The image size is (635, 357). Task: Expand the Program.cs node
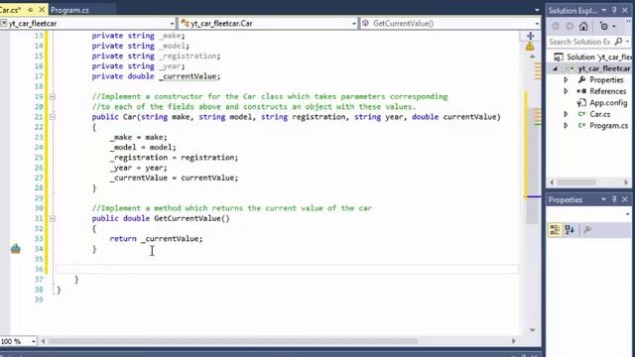click(x=566, y=126)
